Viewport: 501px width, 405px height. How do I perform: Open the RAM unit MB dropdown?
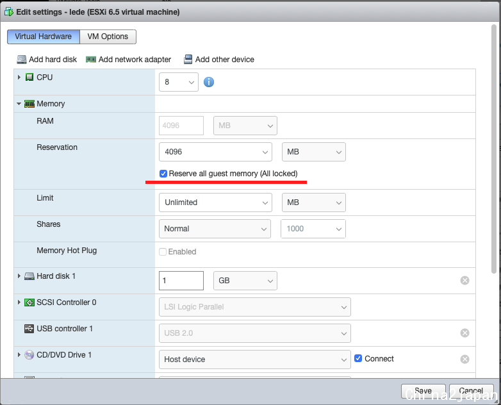[245, 126]
